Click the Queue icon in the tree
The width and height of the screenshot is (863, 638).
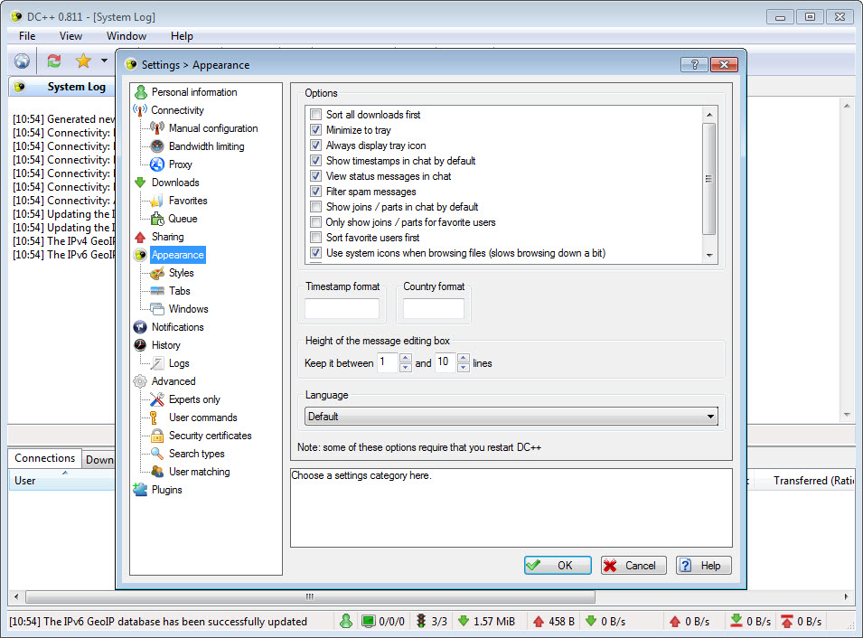157,219
